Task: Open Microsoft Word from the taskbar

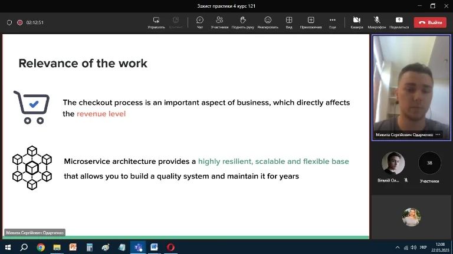Action: coord(154,248)
